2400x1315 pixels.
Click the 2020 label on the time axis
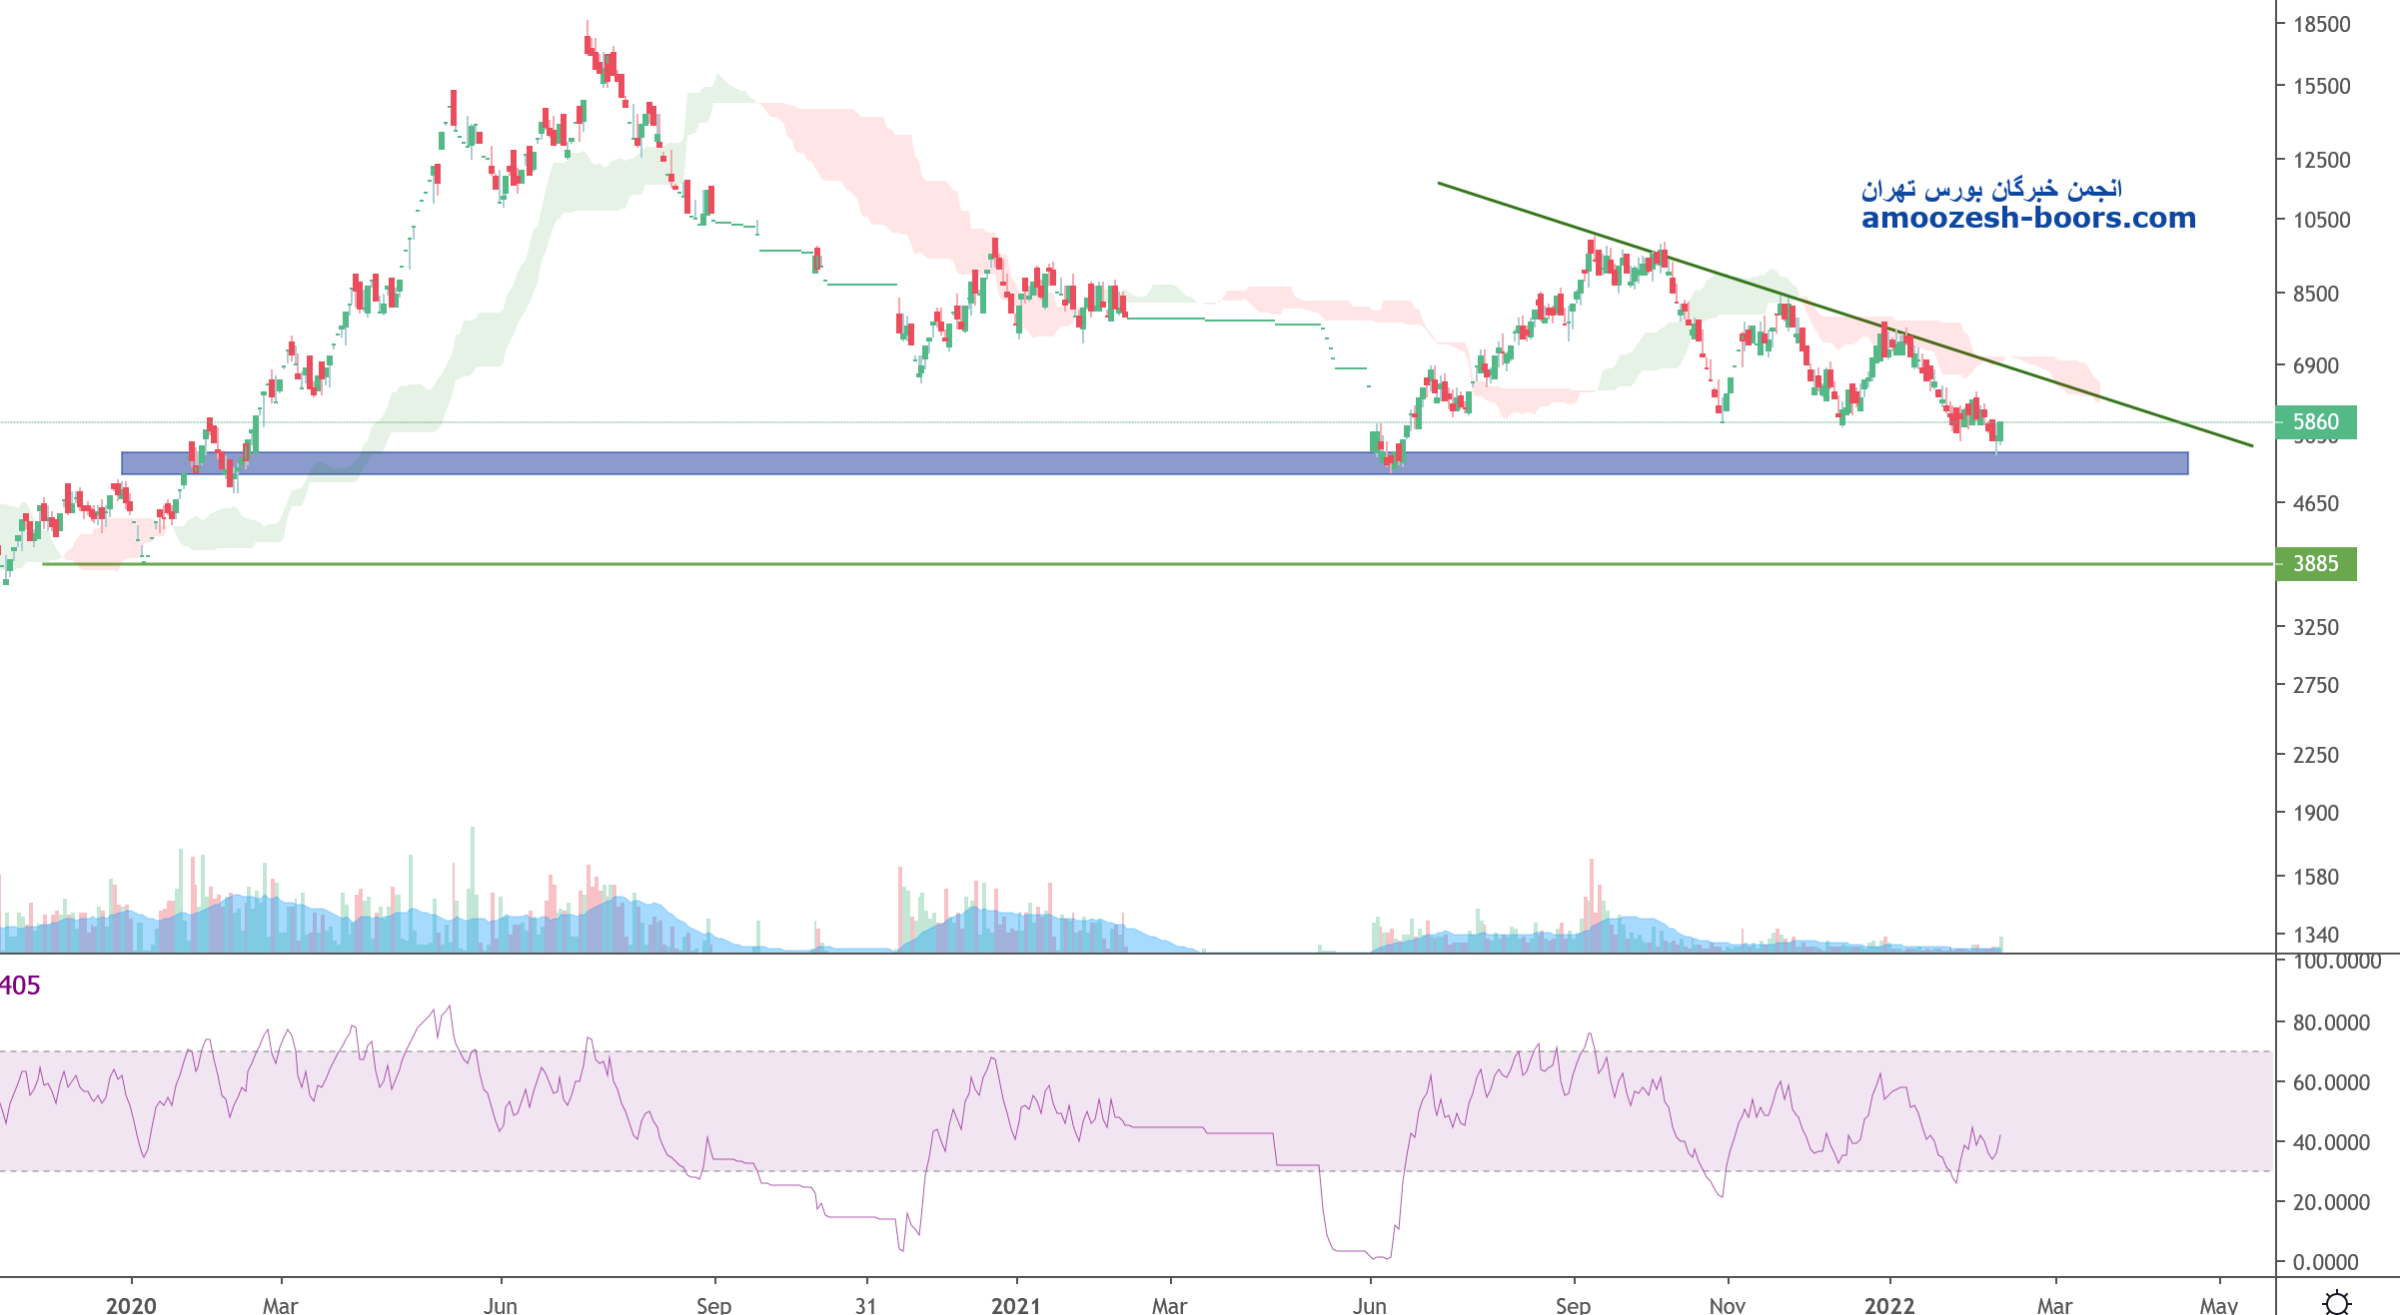tap(131, 1305)
